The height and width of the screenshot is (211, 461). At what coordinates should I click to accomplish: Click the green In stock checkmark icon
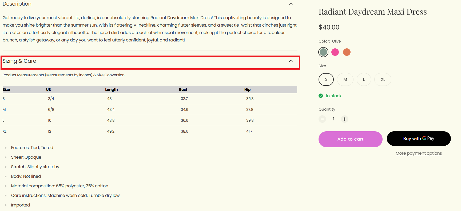point(321,96)
